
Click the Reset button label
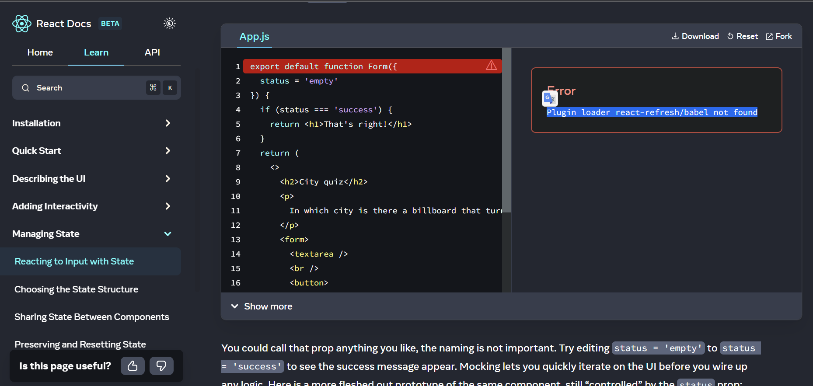point(747,36)
